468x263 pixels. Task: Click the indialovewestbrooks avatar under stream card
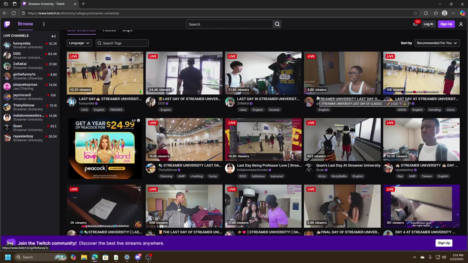(230, 168)
